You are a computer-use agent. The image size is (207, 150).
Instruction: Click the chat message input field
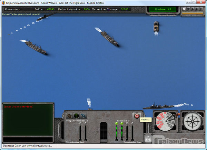pos(28,139)
